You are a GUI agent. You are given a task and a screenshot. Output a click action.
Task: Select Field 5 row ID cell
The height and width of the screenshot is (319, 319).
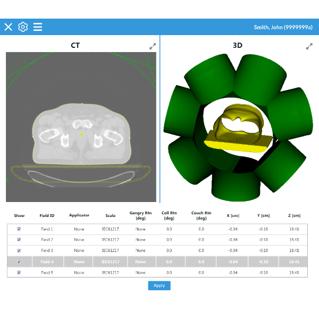tap(47, 272)
